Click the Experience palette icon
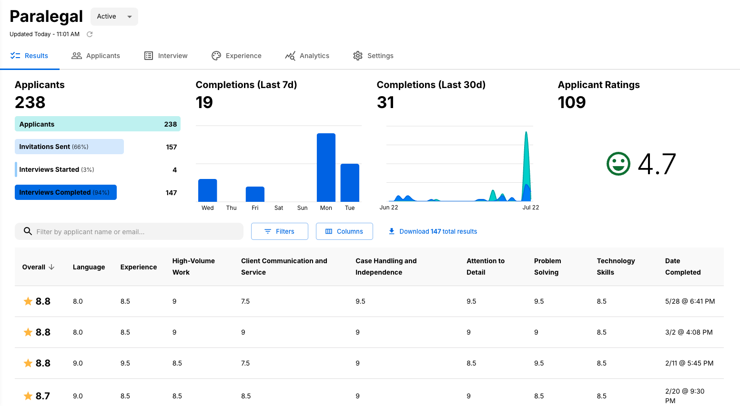Viewport: 740px width, 406px height. pyautogui.click(x=216, y=56)
